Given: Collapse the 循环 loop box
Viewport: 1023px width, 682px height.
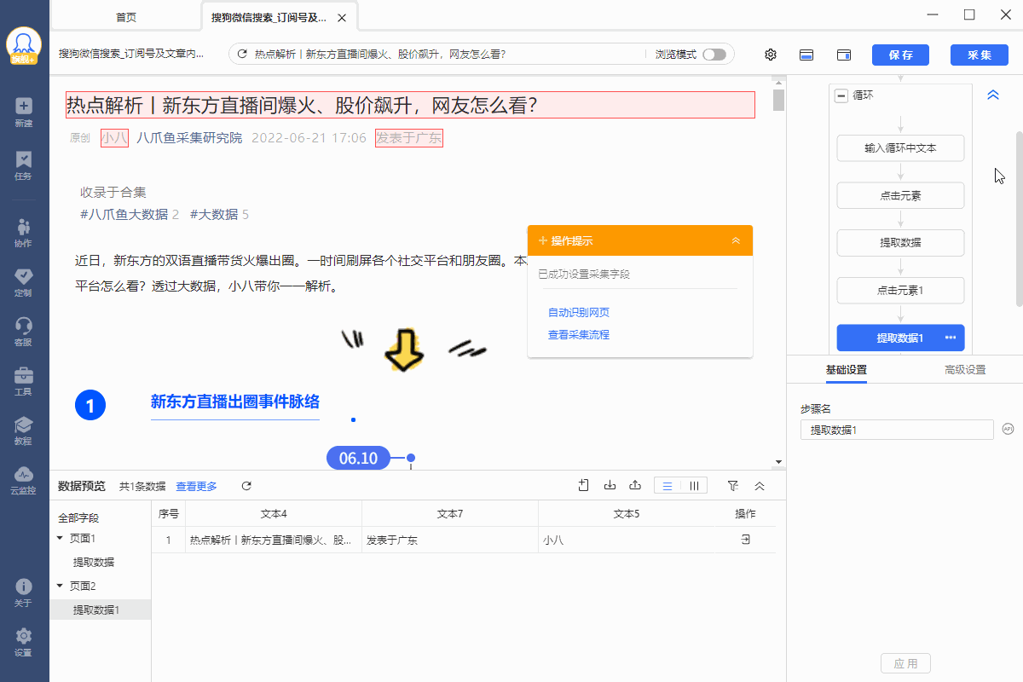Looking at the screenshot, I should [841, 95].
